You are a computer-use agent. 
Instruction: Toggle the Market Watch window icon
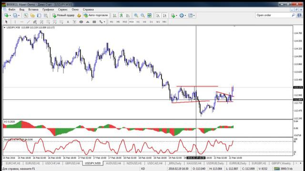(x=26, y=16)
